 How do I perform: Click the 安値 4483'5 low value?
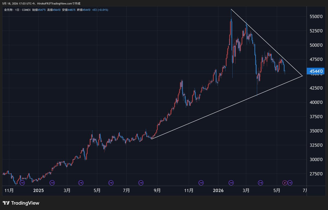pos(69,10)
